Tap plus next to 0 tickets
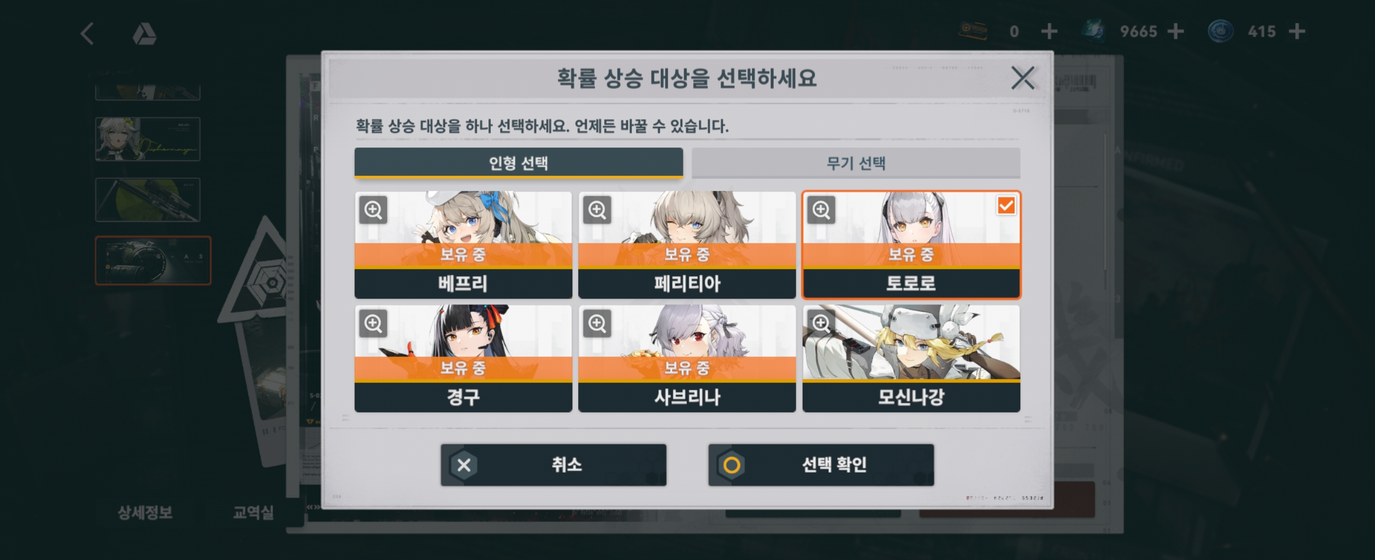 [x=1049, y=31]
